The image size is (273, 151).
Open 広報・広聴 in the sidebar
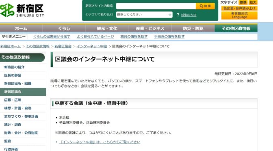13,100
